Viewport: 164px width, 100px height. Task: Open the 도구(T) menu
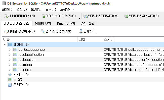coord(51,9)
